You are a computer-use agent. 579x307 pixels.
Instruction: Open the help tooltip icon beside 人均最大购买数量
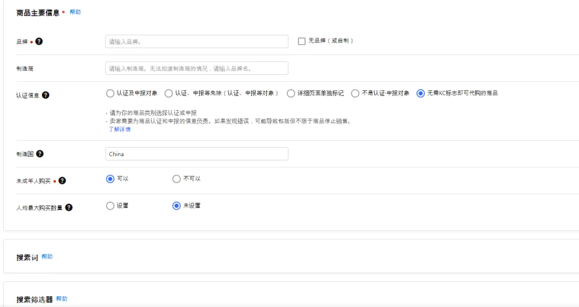click(69, 208)
